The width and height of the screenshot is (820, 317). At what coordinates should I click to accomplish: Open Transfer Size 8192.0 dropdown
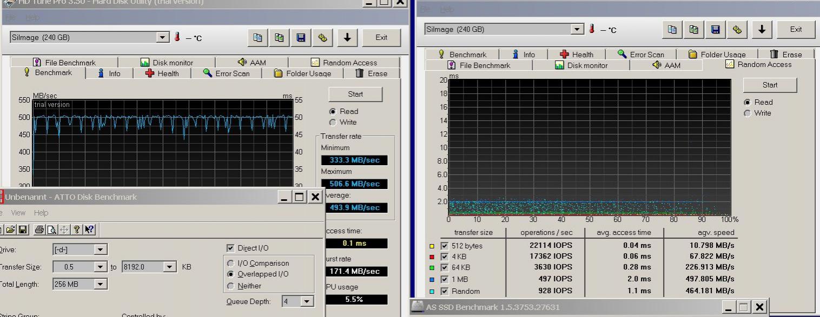click(x=170, y=267)
